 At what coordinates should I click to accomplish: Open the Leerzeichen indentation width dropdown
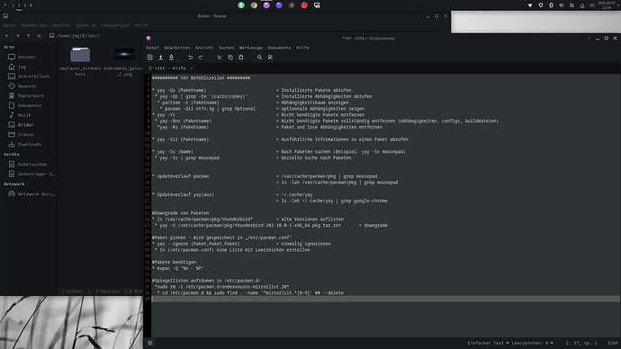532,343
